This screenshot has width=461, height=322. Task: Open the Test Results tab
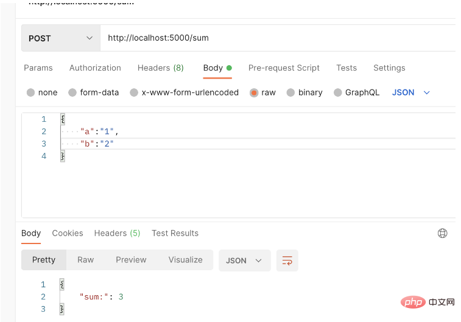pyautogui.click(x=175, y=233)
